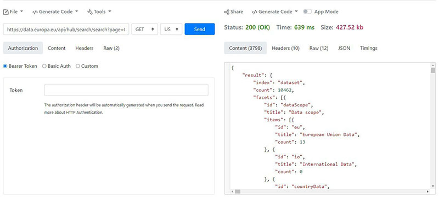
Task: Click the horizontal scrollbar thumb in response
Action: pos(238,192)
